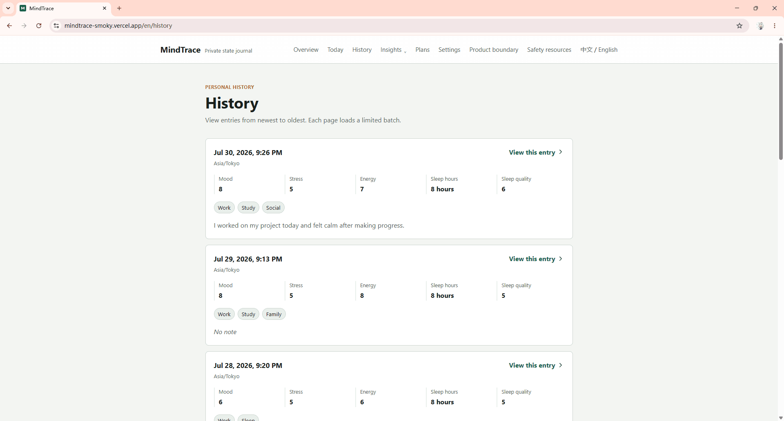Reload the MindTrace page
Image resolution: width=784 pixels, height=421 pixels.
39,26
